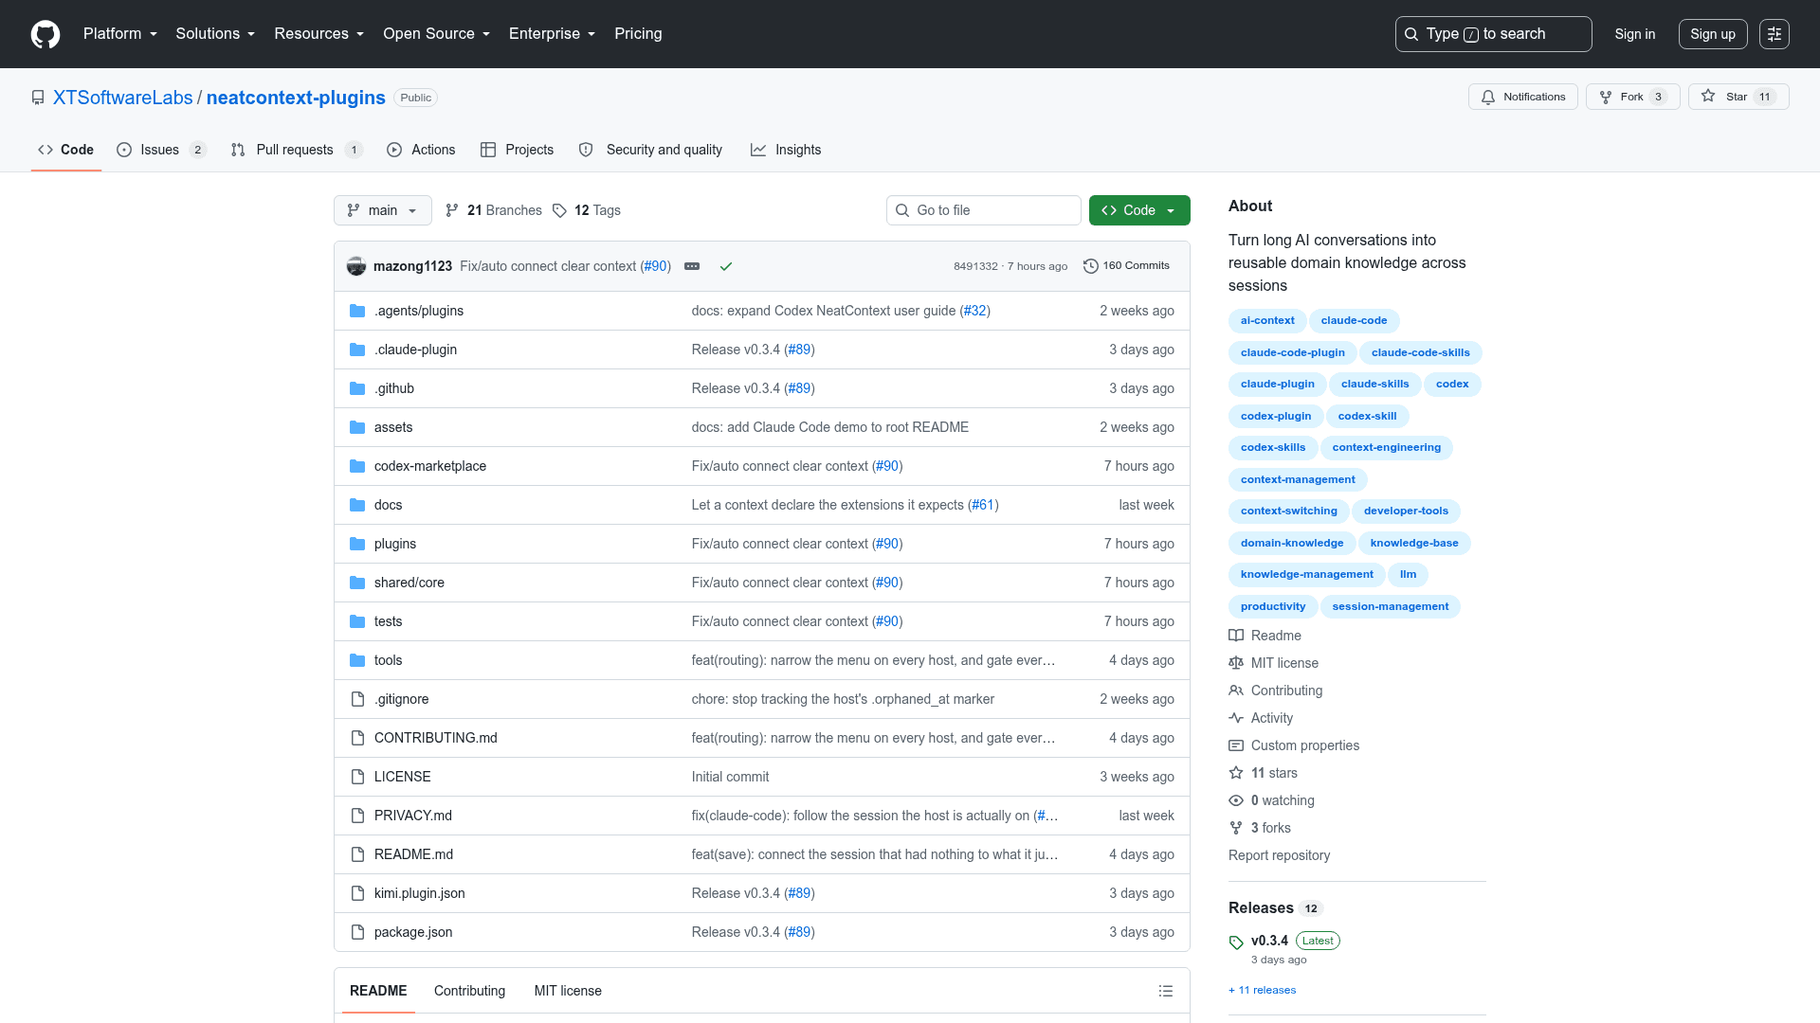The width and height of the screenshot is (1820, 1023).
Task: Open the .agents/plugins folder
Action: pyautogui.click(x=419, y=311)
